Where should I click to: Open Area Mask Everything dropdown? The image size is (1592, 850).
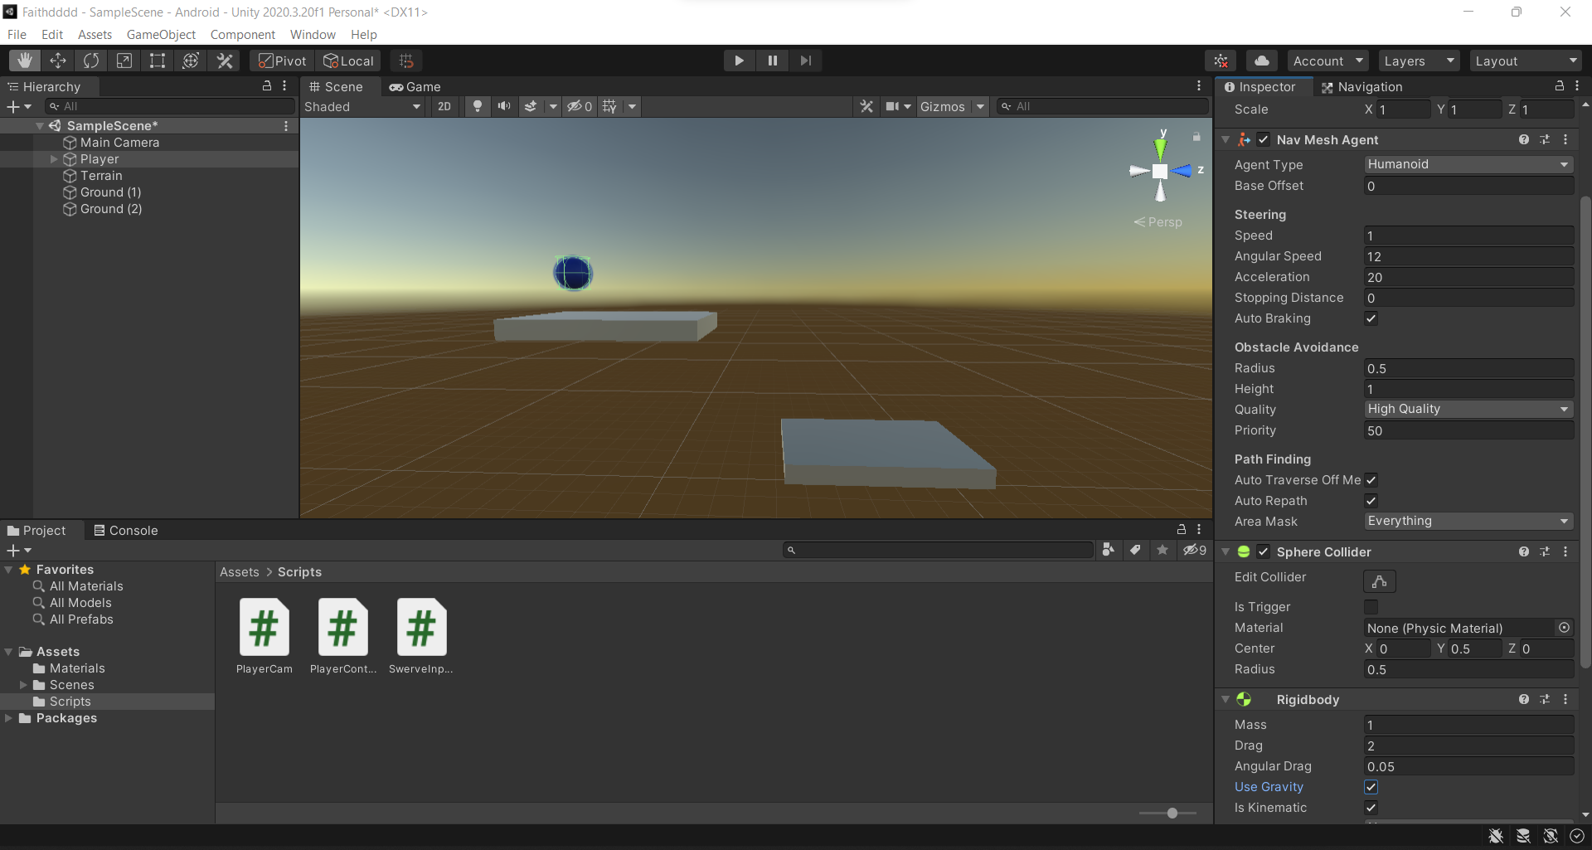1468,521
